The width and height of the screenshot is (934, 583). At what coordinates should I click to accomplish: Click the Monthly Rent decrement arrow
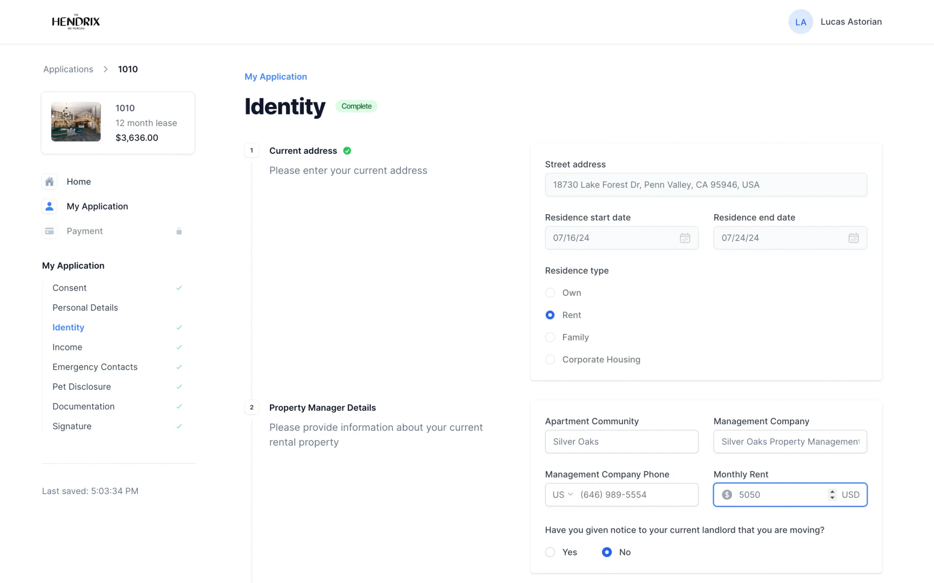(x=831, y=498)
